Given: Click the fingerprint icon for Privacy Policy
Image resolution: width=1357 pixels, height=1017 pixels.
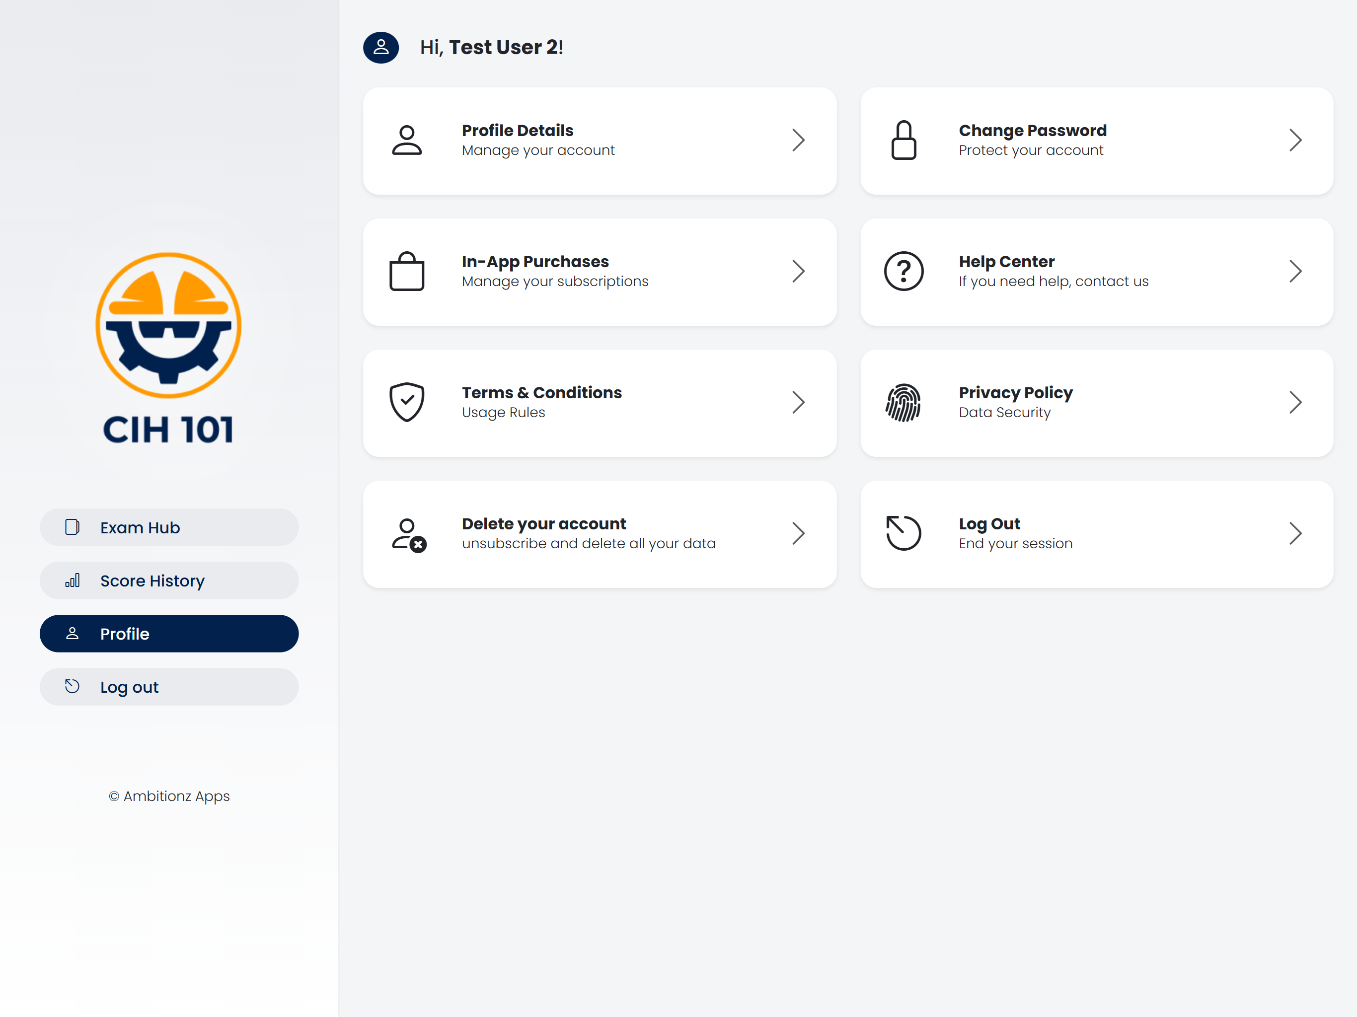Looking at the screenshot, I should (x=904, y=402).
